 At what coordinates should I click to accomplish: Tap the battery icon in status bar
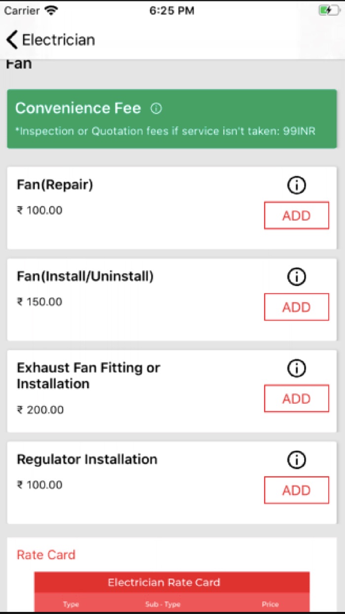pos(329,10)
